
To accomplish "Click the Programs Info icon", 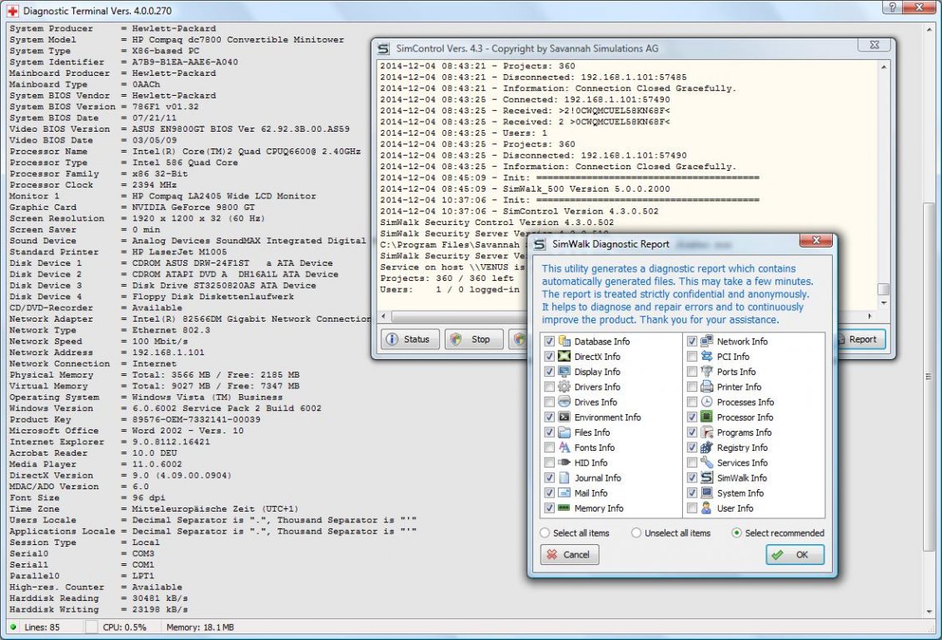I will point(707,432).
